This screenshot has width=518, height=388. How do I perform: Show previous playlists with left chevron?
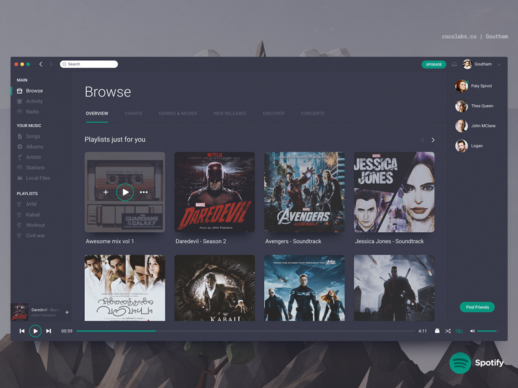(x=422, y=140)
